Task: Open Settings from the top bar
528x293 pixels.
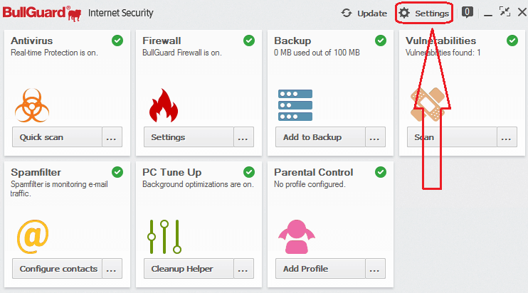Action: coord(424,13)
